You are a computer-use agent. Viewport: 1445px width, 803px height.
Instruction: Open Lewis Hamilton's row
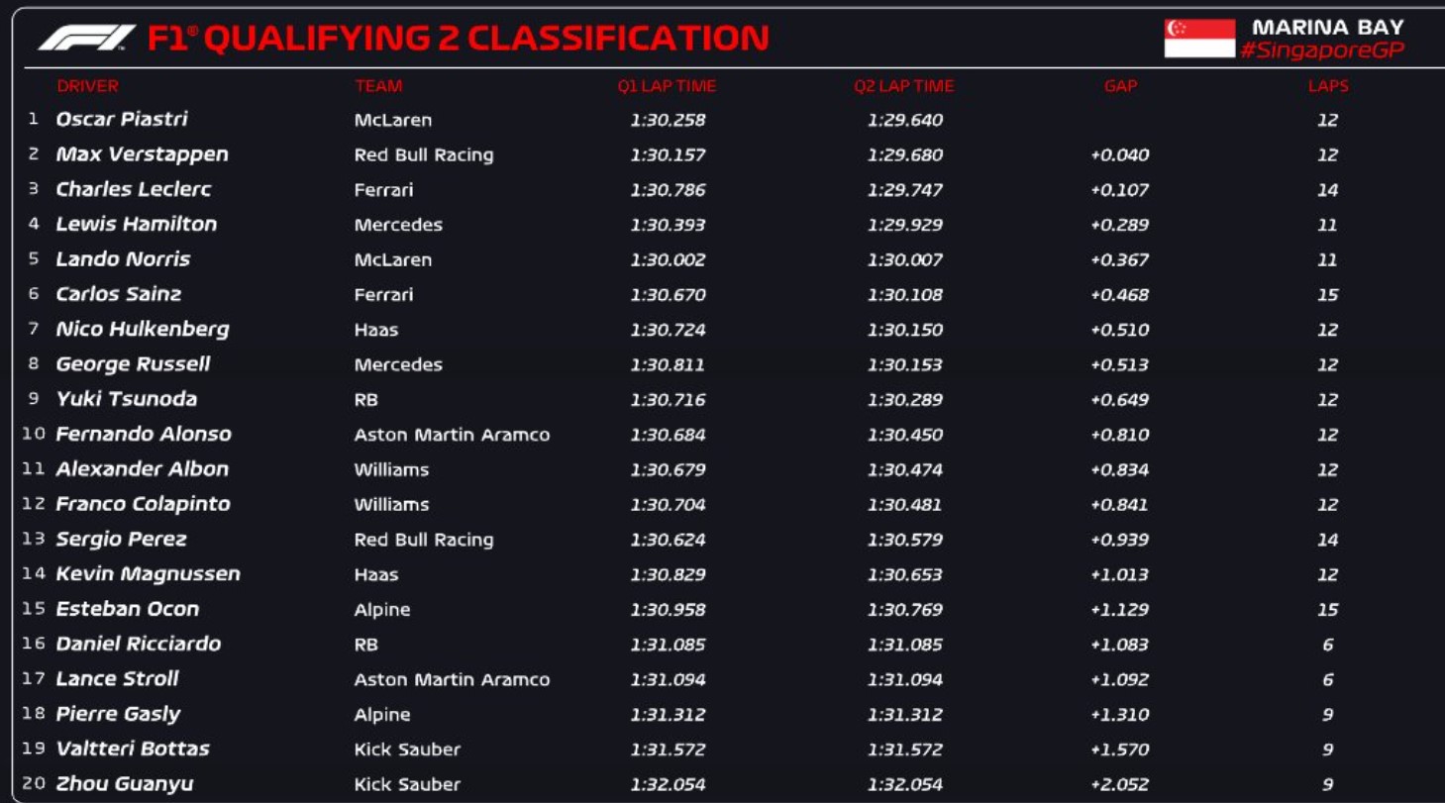[x=136, y=225]
